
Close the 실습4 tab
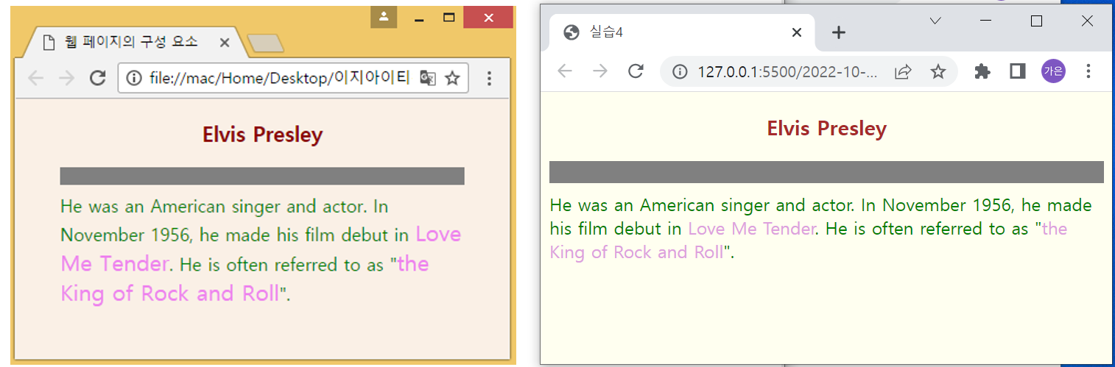tap(796, 32)
